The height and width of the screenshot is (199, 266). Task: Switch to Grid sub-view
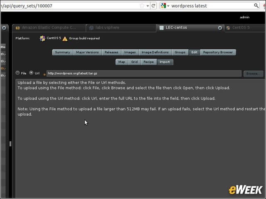(134, 62)
